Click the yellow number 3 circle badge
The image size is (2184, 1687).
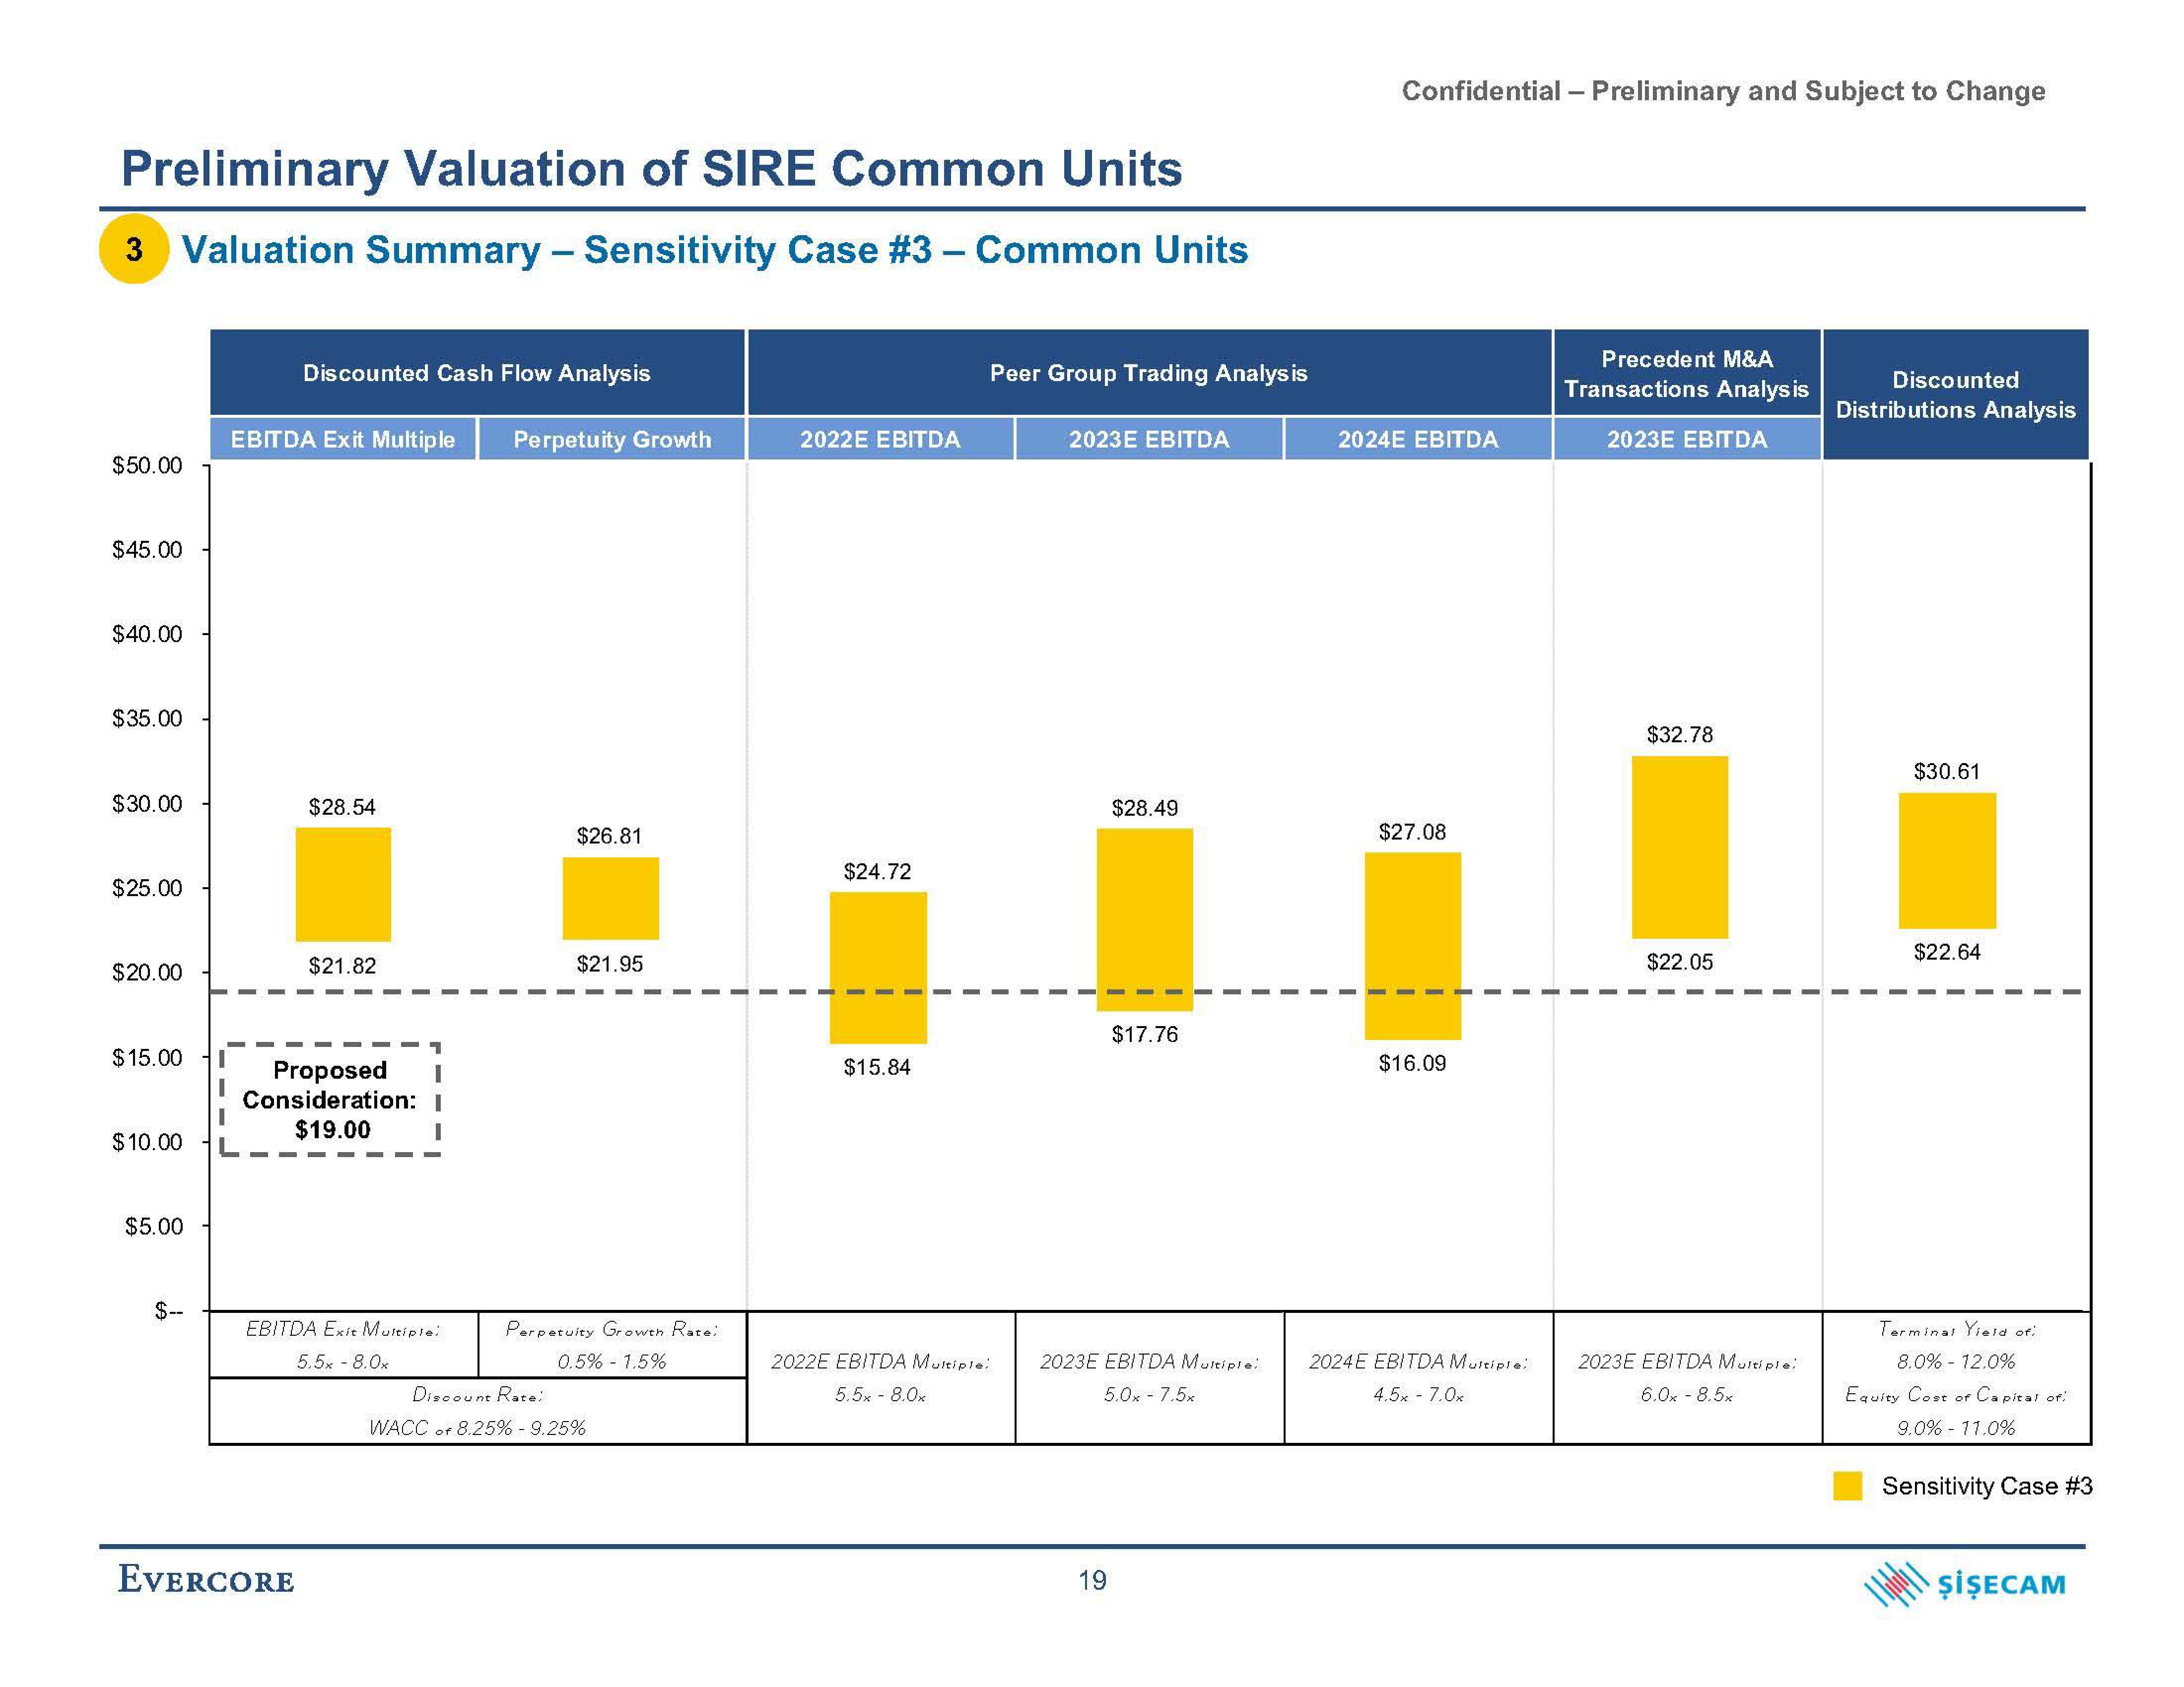click(x=134, y=249)
